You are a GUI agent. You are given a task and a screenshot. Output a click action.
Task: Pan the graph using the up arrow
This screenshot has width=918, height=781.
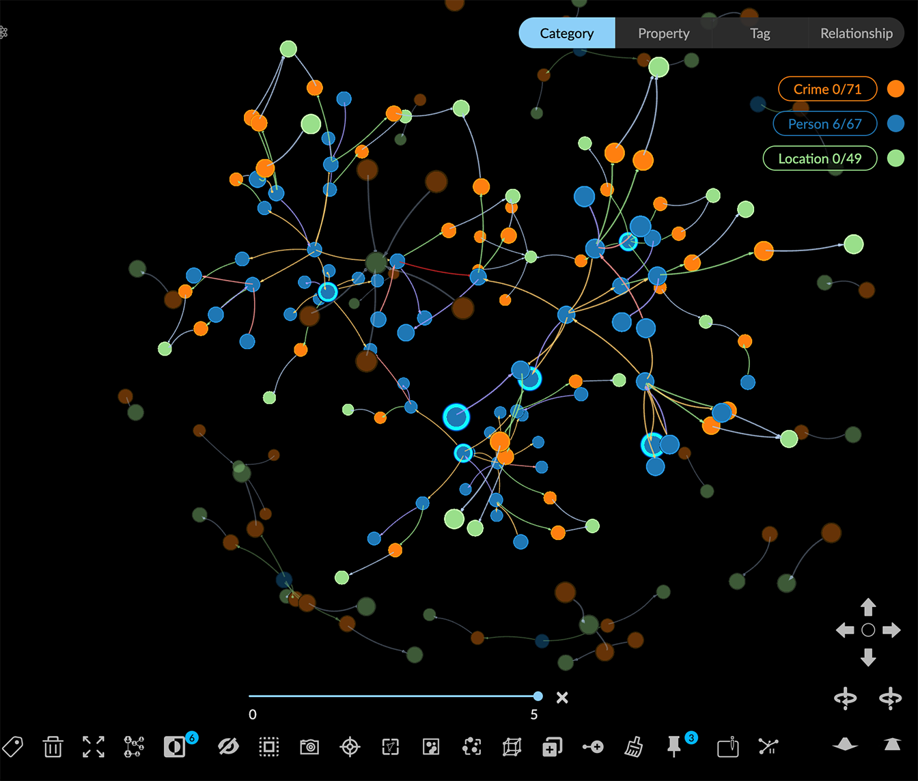click(868, 606)
